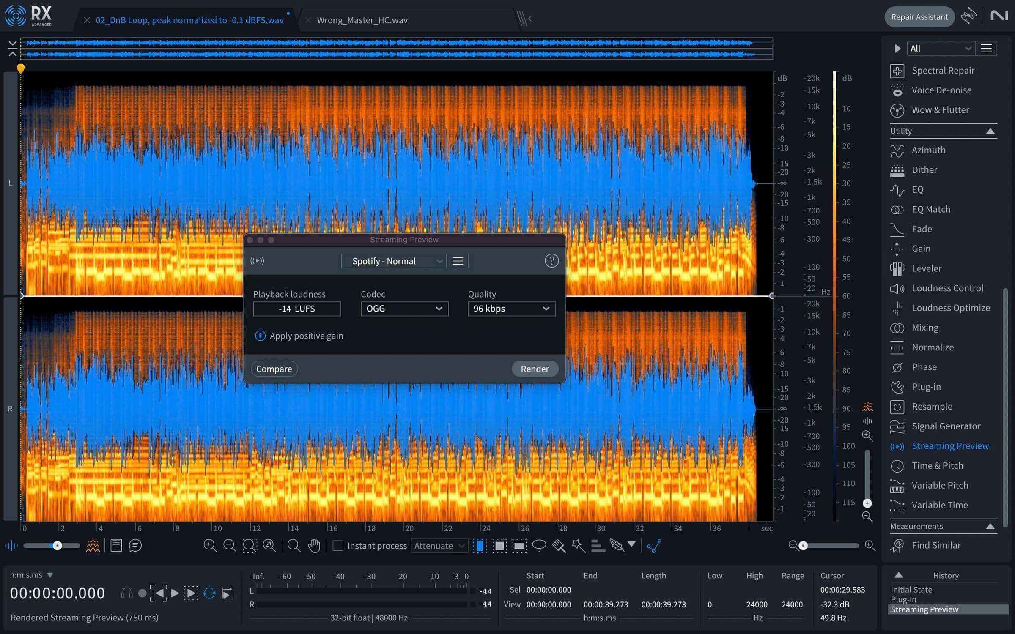Viewport: 1015px width, 634px height.
Task: Toggle Apply positive gain option
Action: (x=260, y=336)
